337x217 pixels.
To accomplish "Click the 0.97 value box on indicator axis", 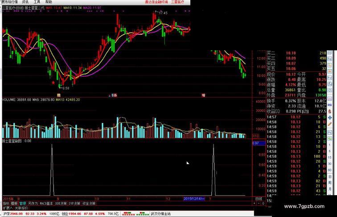I will (x=259, y=143).
